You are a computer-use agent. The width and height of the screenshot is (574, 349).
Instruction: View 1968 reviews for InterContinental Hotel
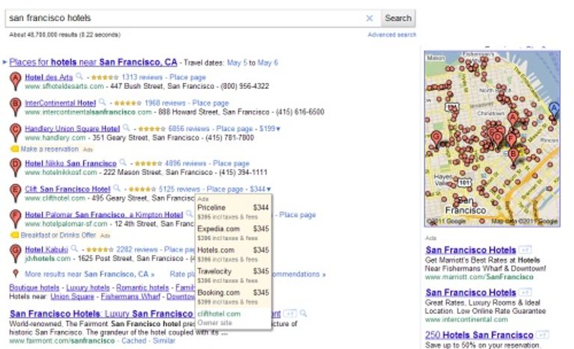click(165, 103)
